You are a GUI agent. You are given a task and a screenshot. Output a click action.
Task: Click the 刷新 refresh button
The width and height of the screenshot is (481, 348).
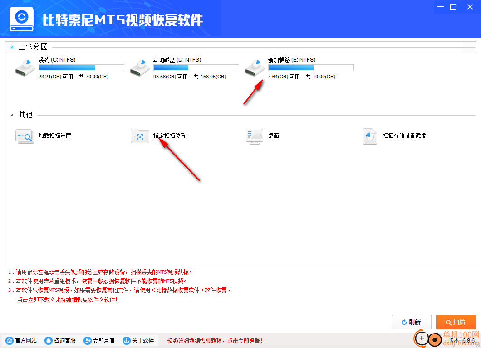click(x=412, y=322)
